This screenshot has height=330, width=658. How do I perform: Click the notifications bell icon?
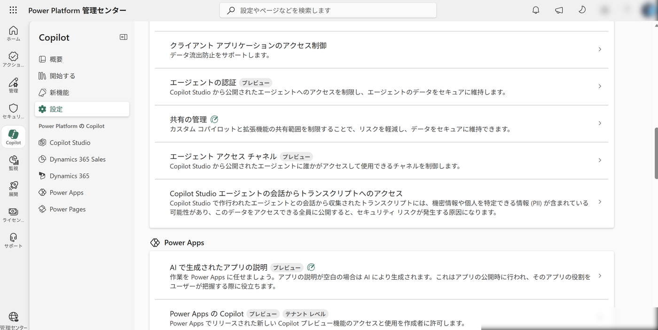[x=536, y=10]
